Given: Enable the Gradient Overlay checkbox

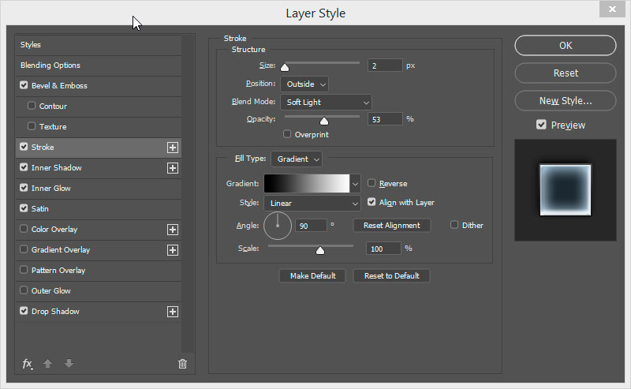Looking at the screenshot, I should click(x=24, y=249).
